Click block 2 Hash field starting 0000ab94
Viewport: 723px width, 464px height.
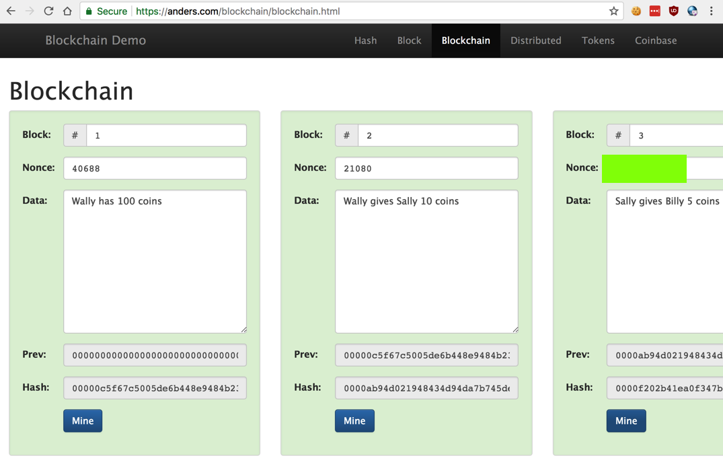point(426,388)
